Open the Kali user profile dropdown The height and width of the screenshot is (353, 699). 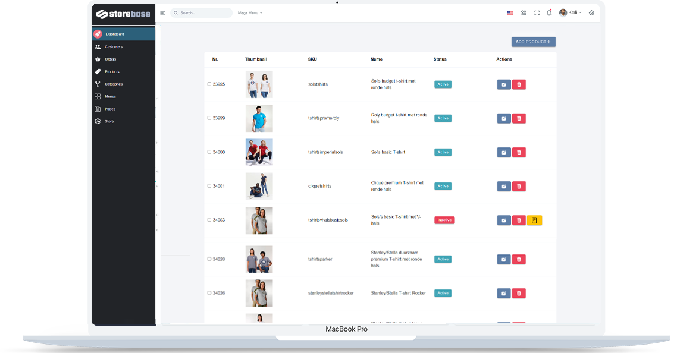[x=570, y=12]
